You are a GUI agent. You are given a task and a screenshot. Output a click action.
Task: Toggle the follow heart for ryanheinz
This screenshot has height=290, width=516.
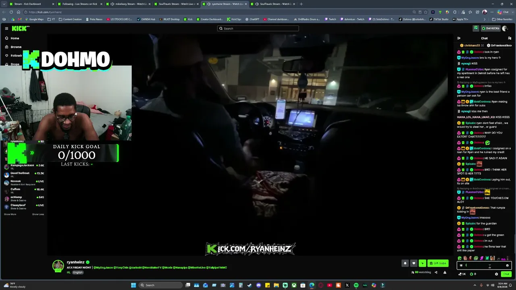(414, 263)
